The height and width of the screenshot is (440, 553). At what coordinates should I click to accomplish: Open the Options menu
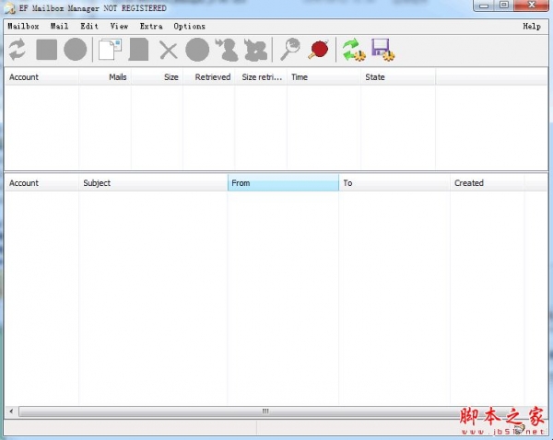(190, 27)
